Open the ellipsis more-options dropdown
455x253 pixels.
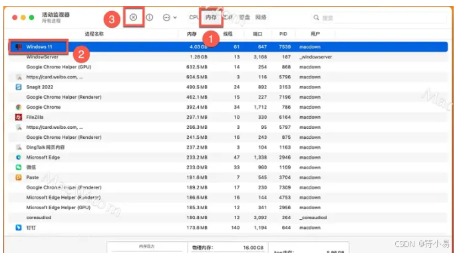click(x=170, y=18)
